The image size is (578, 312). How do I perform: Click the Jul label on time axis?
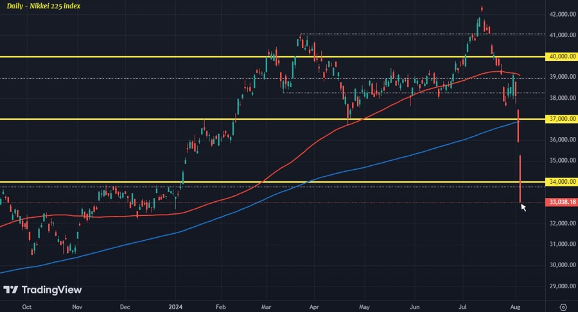pyautogui.click(x=462, y=307)
